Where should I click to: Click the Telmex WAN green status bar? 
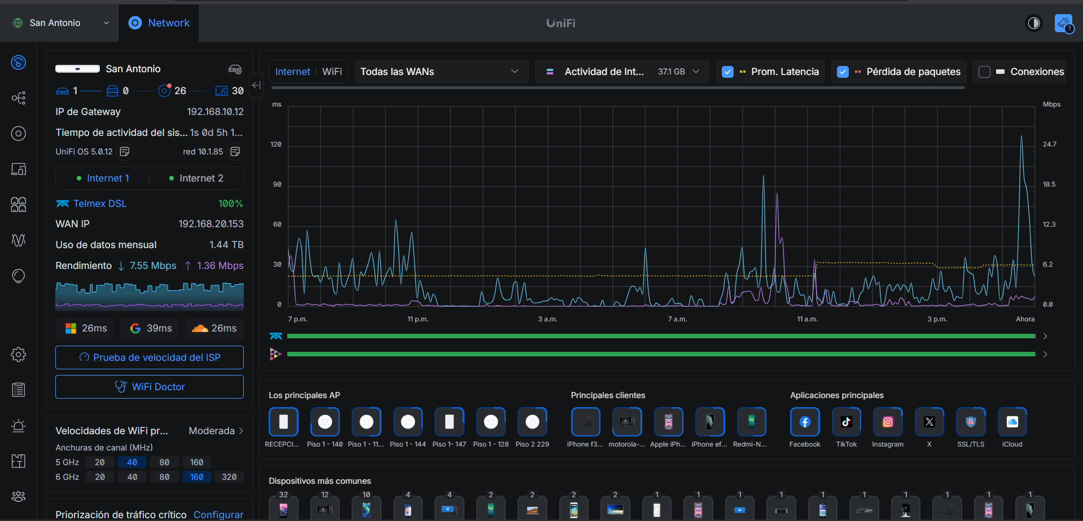[x=660, y=336]
